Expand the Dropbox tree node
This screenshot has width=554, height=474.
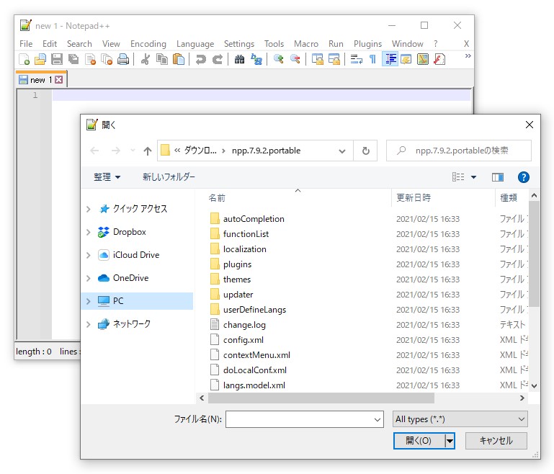coord(89,232)
